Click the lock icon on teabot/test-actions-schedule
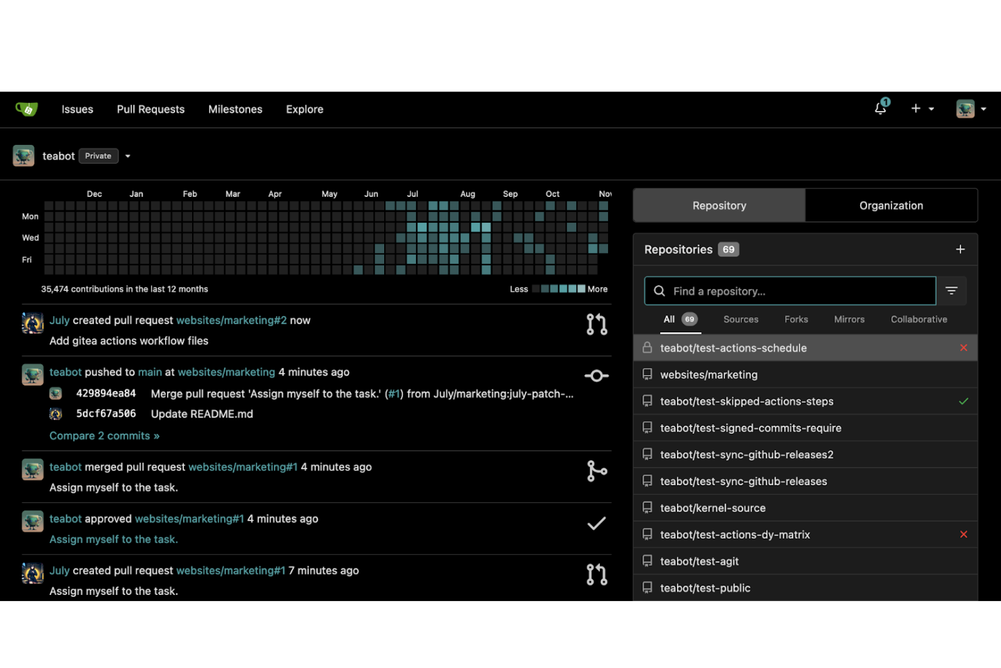This screenshot has height=668, width=1001. [648, 348]
